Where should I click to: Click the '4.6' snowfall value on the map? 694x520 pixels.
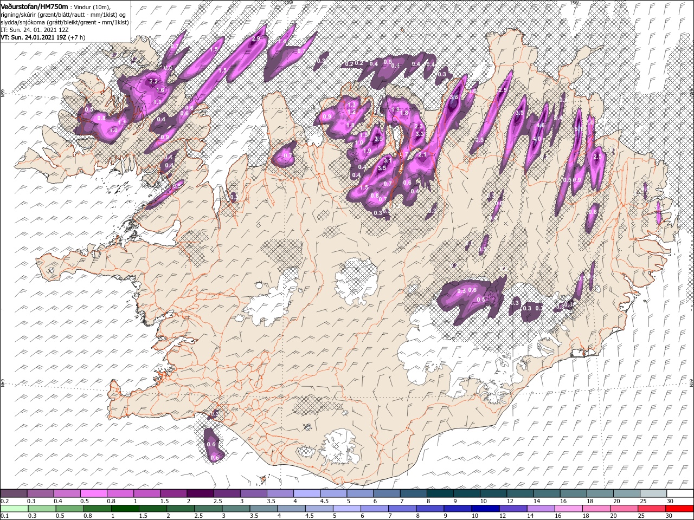point(539,125)
